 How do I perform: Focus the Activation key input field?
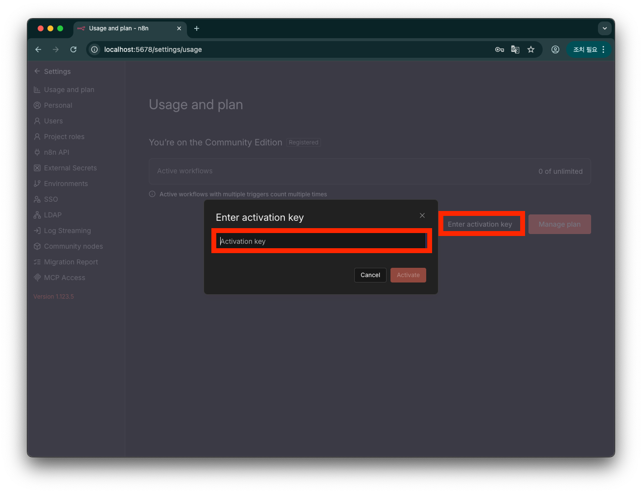[x=321, y=241]
